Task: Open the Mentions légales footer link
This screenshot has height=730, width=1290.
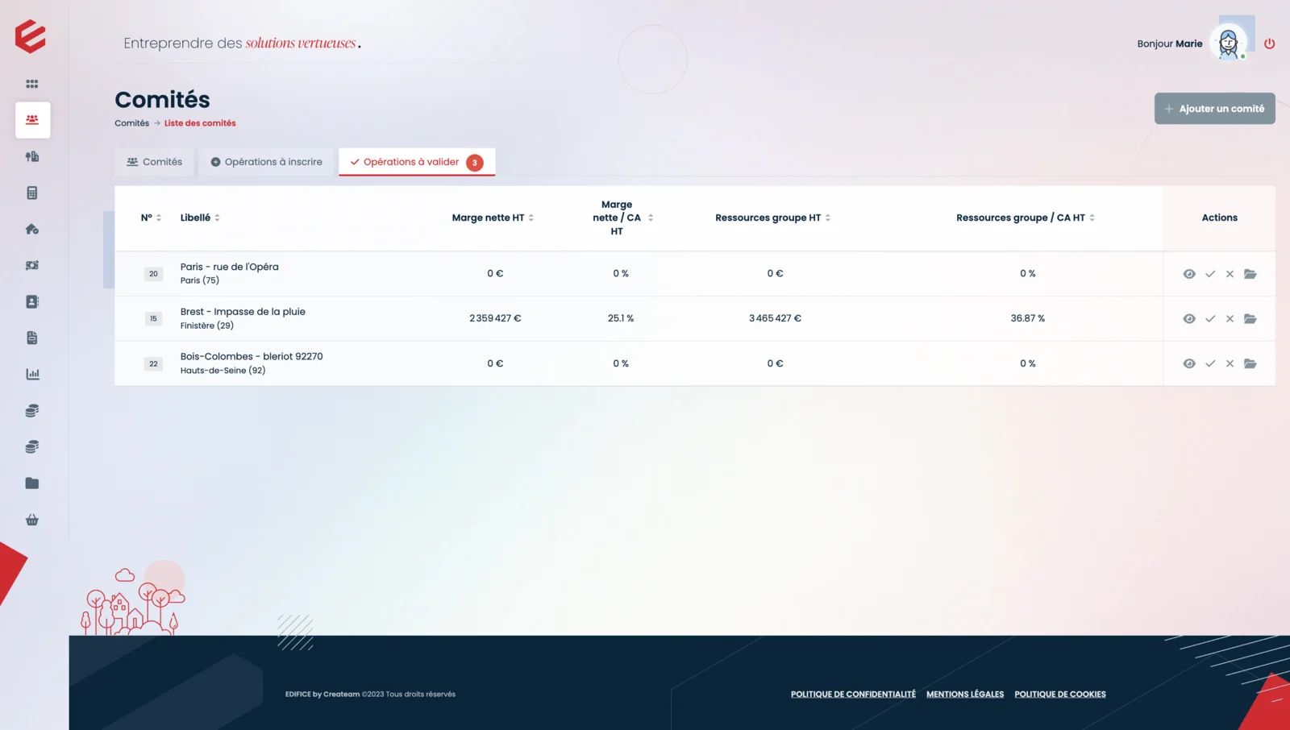Action: [964, 694]
